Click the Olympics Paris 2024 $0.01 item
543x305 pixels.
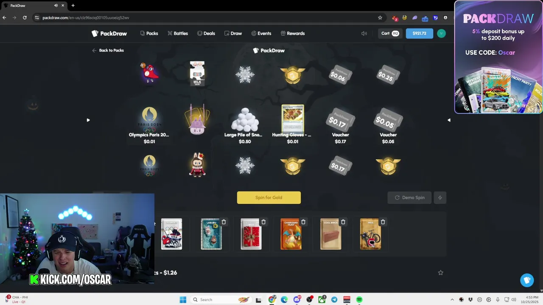pyautogui.click(x=149, y=125)
